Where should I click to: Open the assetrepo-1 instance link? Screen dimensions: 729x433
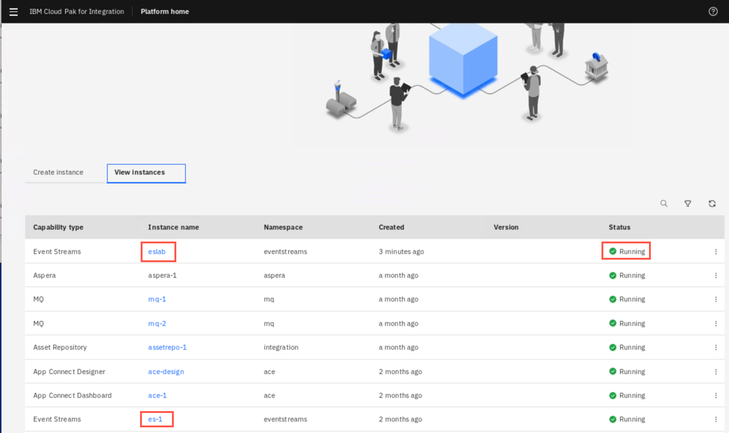pyautogui.click(x=168, y=347)
